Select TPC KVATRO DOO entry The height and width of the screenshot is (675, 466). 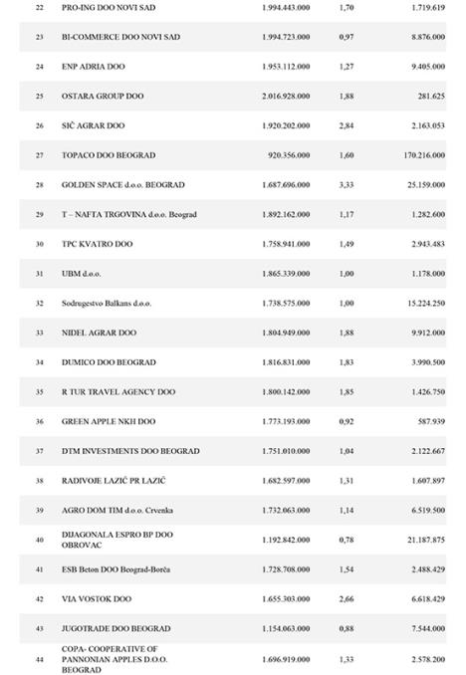click(233, 244)
